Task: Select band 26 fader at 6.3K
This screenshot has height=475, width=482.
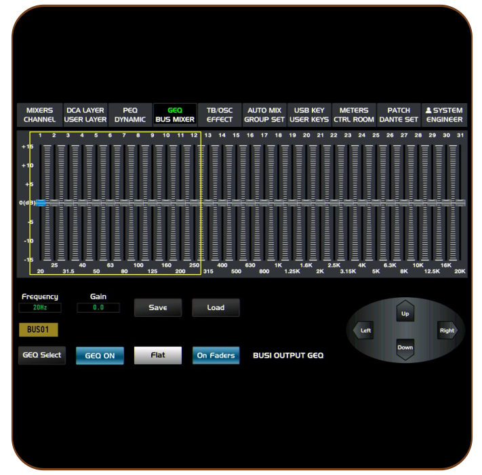Action: point(390,203)
